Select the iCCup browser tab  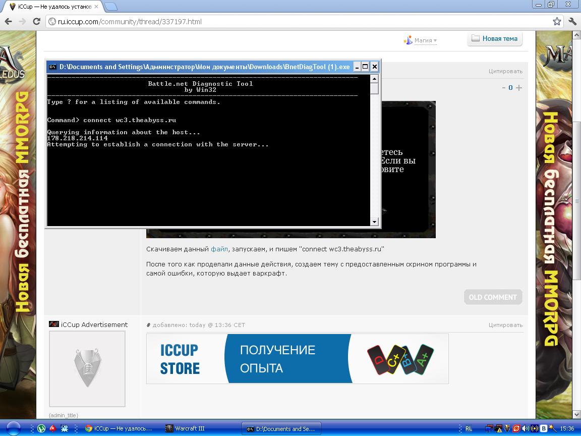point(54,6)
